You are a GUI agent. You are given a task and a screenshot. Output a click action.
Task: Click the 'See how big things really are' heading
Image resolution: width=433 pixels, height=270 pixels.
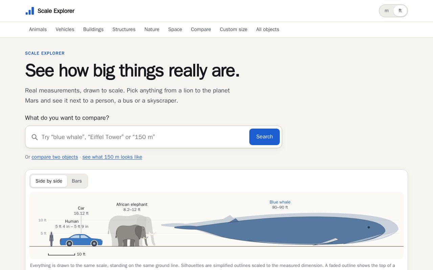[x=132, y=71]
